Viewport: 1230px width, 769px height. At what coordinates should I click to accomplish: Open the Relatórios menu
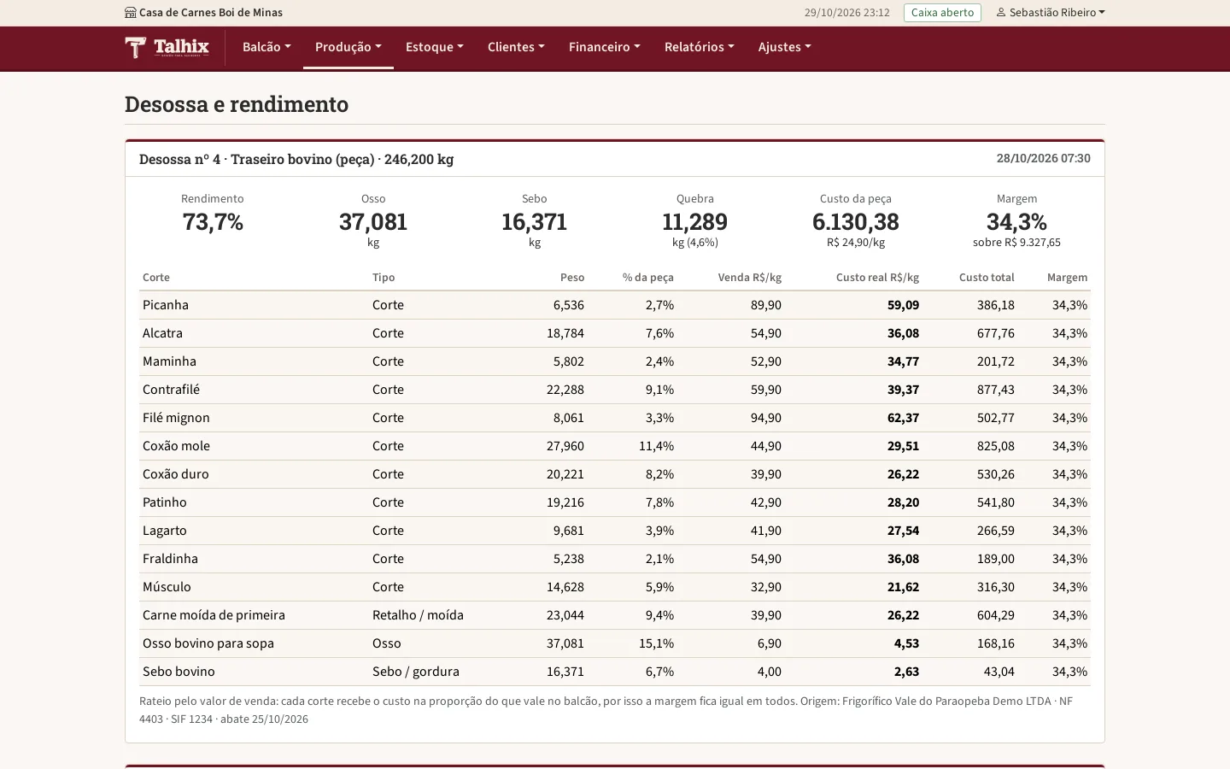tap(700, 47)
